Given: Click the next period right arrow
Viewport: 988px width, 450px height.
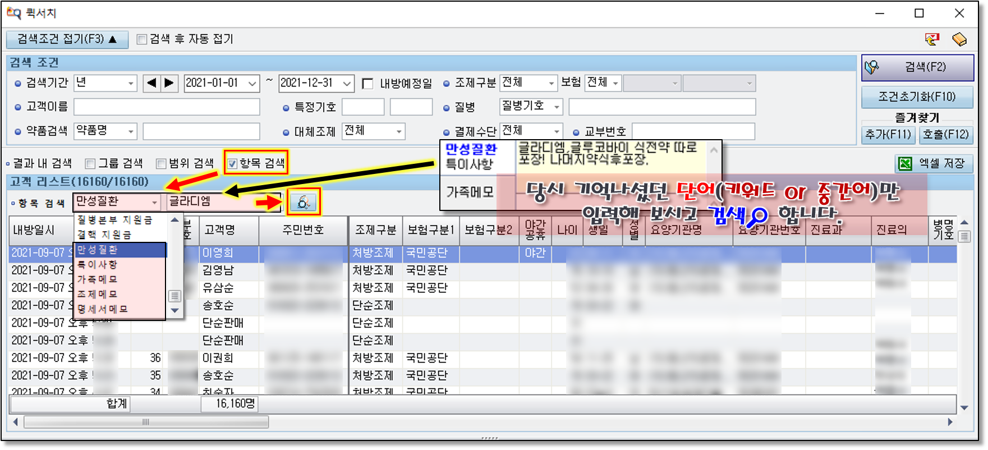Looking at the screenshot, I should (x=169, y=83).
